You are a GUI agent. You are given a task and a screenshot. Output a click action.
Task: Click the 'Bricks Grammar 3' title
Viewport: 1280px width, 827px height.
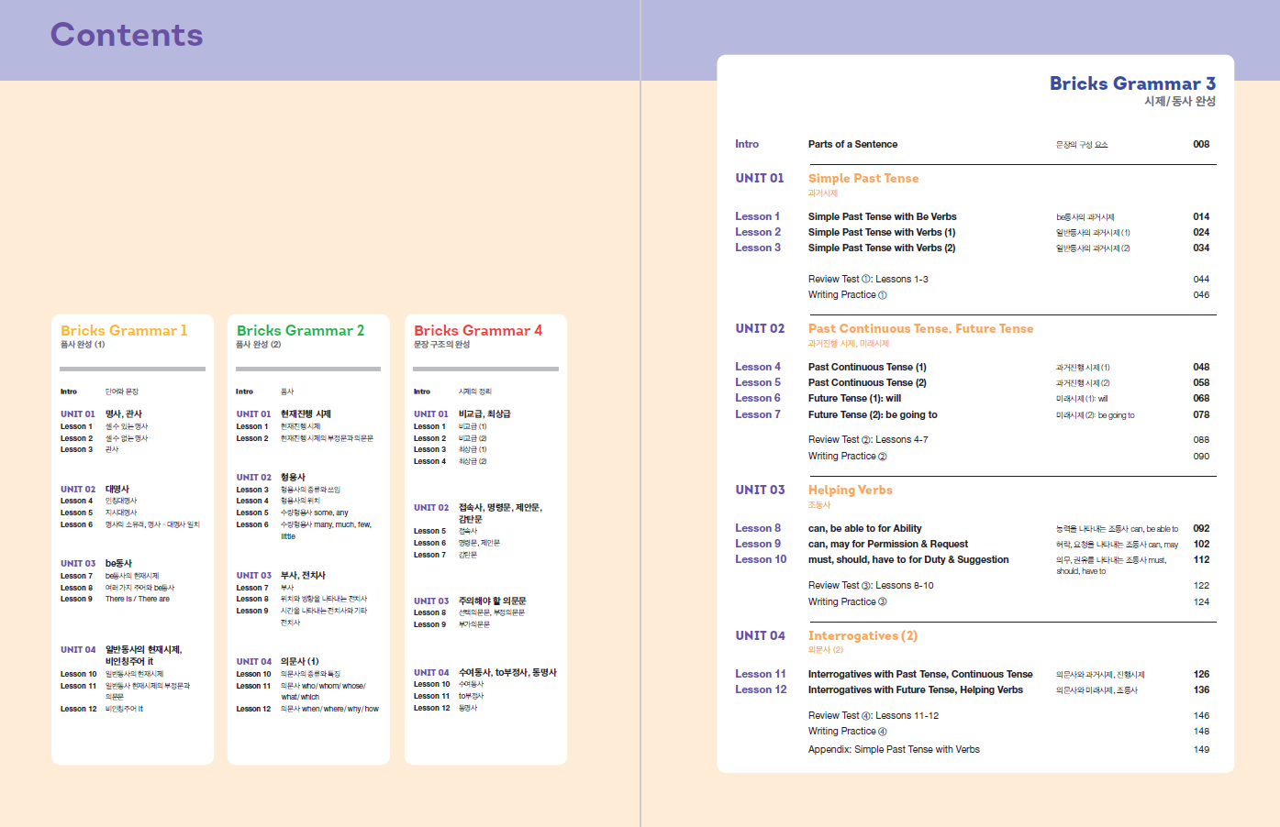pos(1132,83)
